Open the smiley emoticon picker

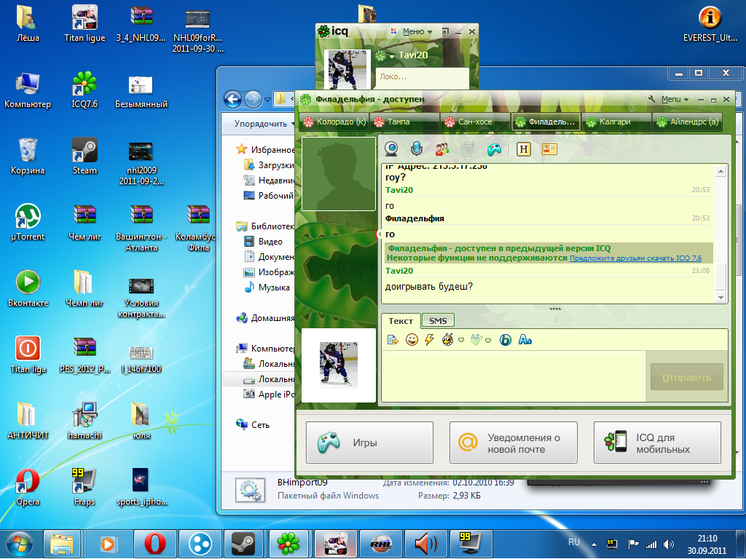pyautogui.click(x=412, y=340)
